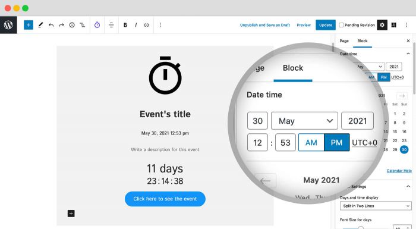
Task: Redo the change with the redo arrow
Action: click(61, 25)
